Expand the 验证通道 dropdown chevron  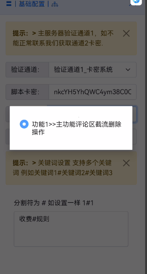coord(128,70)
